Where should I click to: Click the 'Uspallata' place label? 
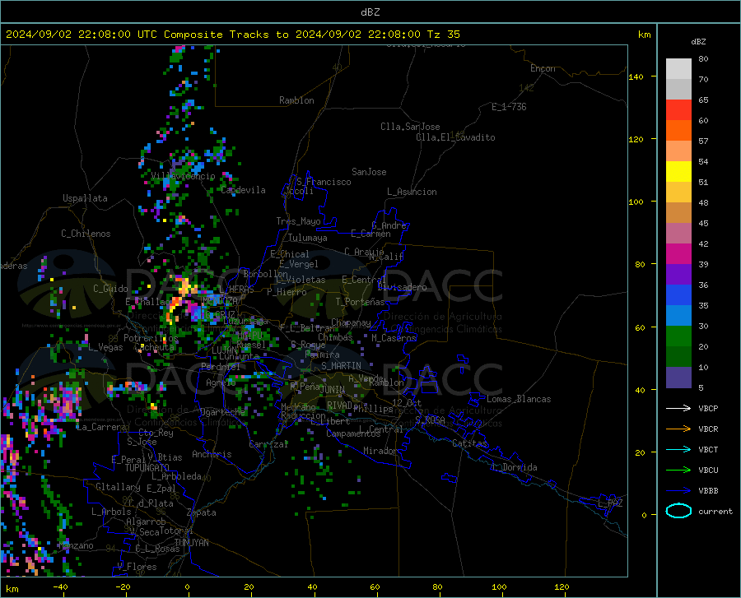(85, 198)
